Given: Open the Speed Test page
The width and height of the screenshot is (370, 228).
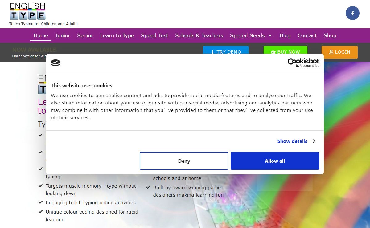Looking at the screenshot, I should pos(154,35).
